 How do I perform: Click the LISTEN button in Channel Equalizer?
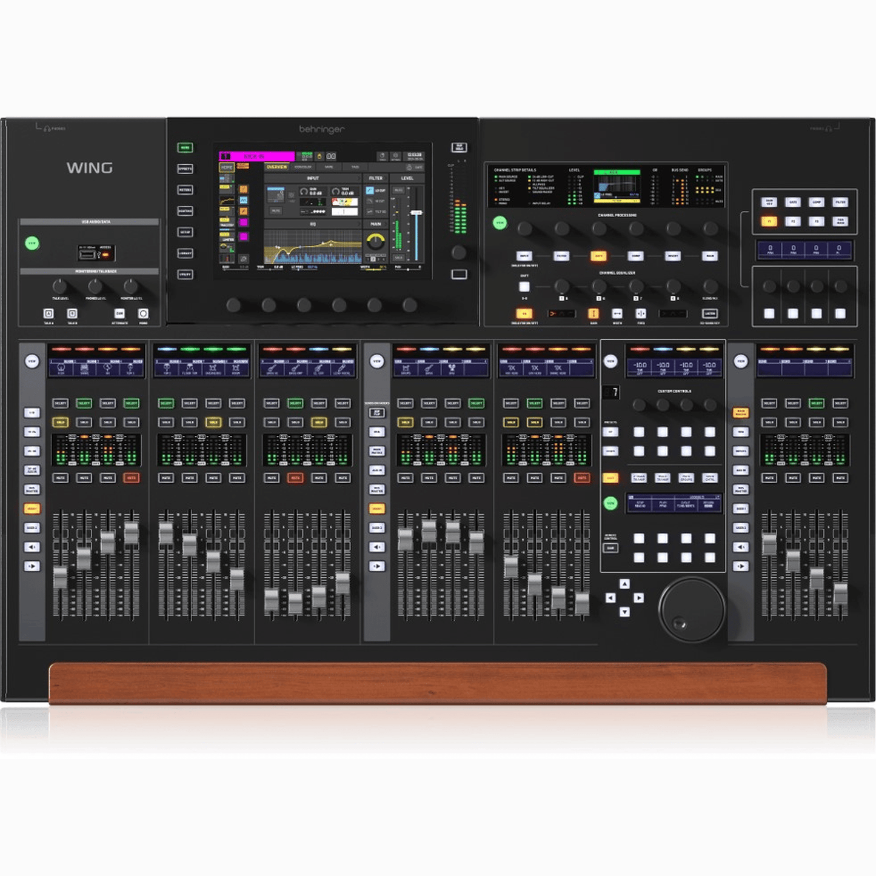click(x=710, y=313)
